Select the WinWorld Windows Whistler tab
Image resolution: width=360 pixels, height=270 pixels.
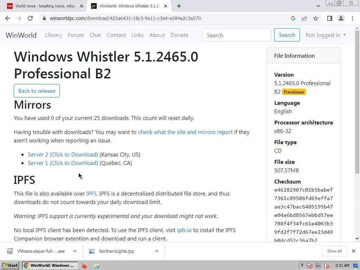coord(129,6)
